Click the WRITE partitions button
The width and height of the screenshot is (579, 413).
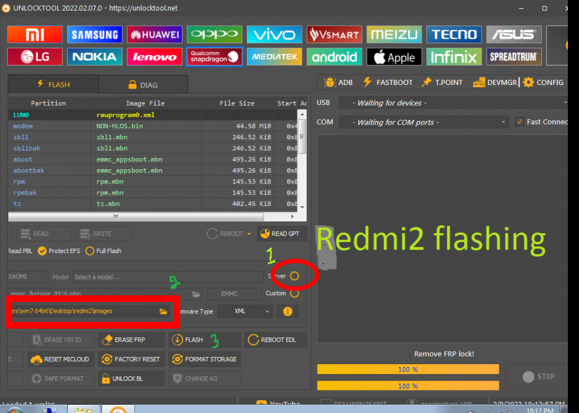coord(104,234)
